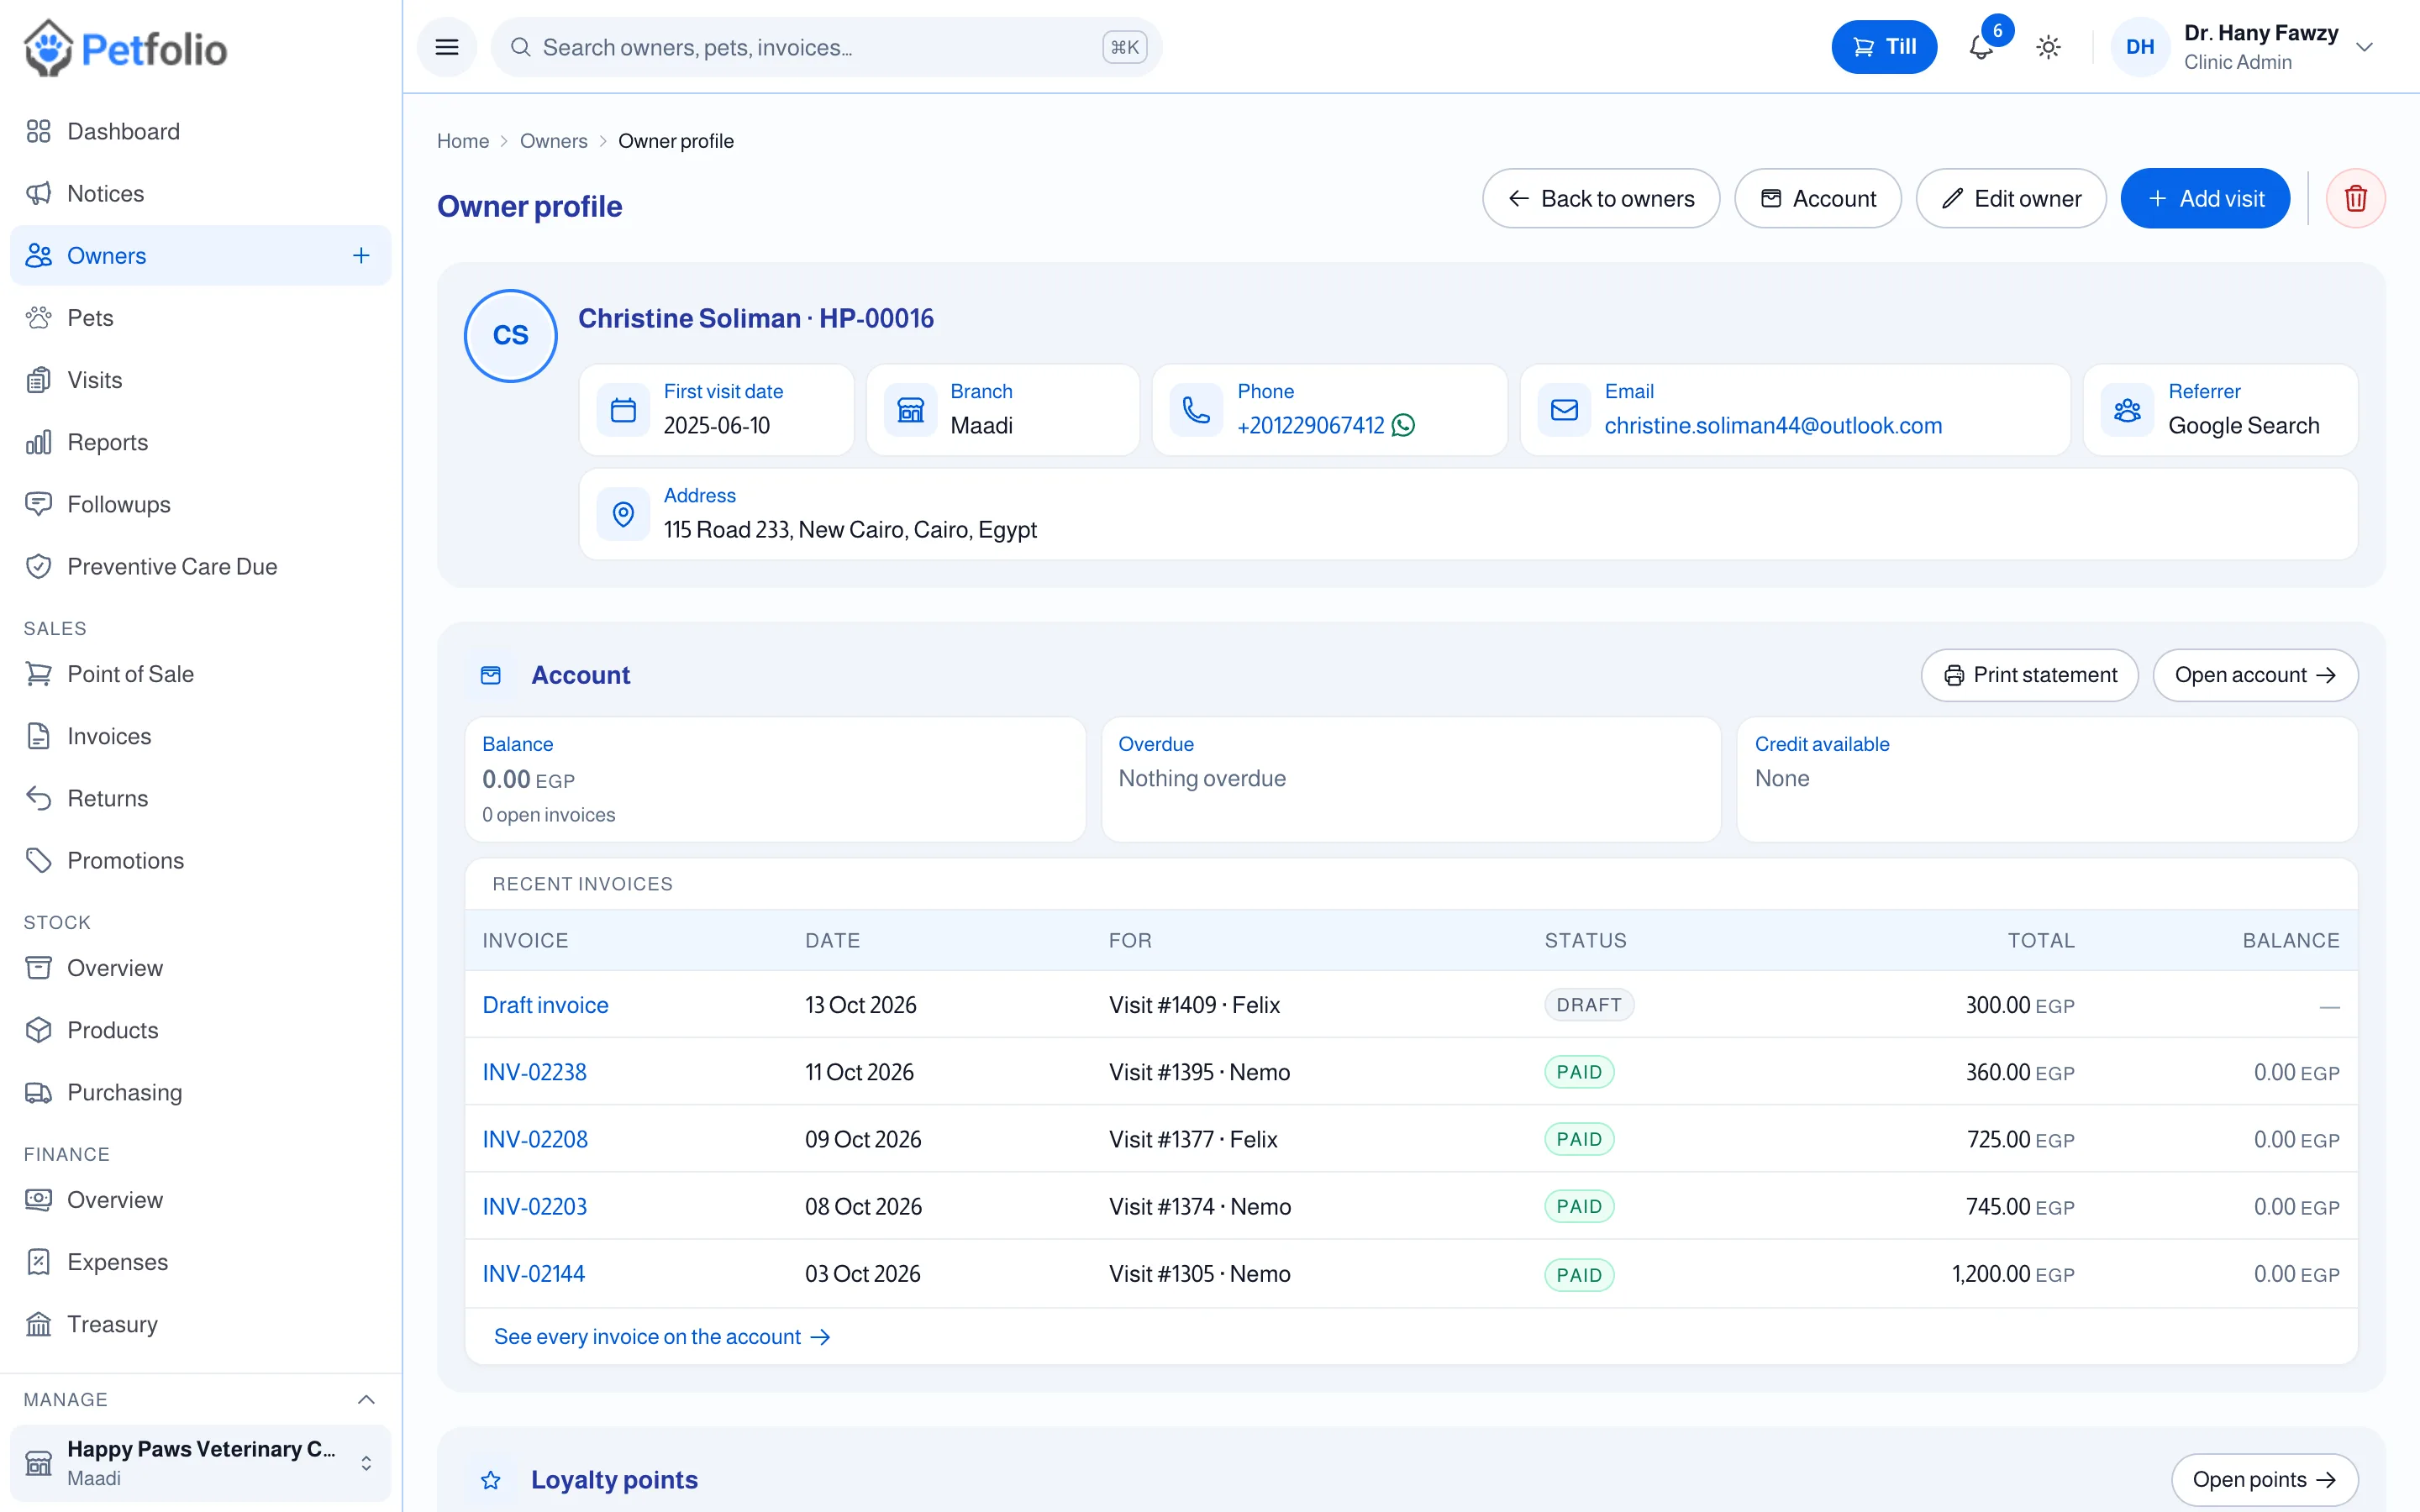Go to Pets in the sidebar
The height and width of the screenshot is (1512, 2420).
coord(200,318)
